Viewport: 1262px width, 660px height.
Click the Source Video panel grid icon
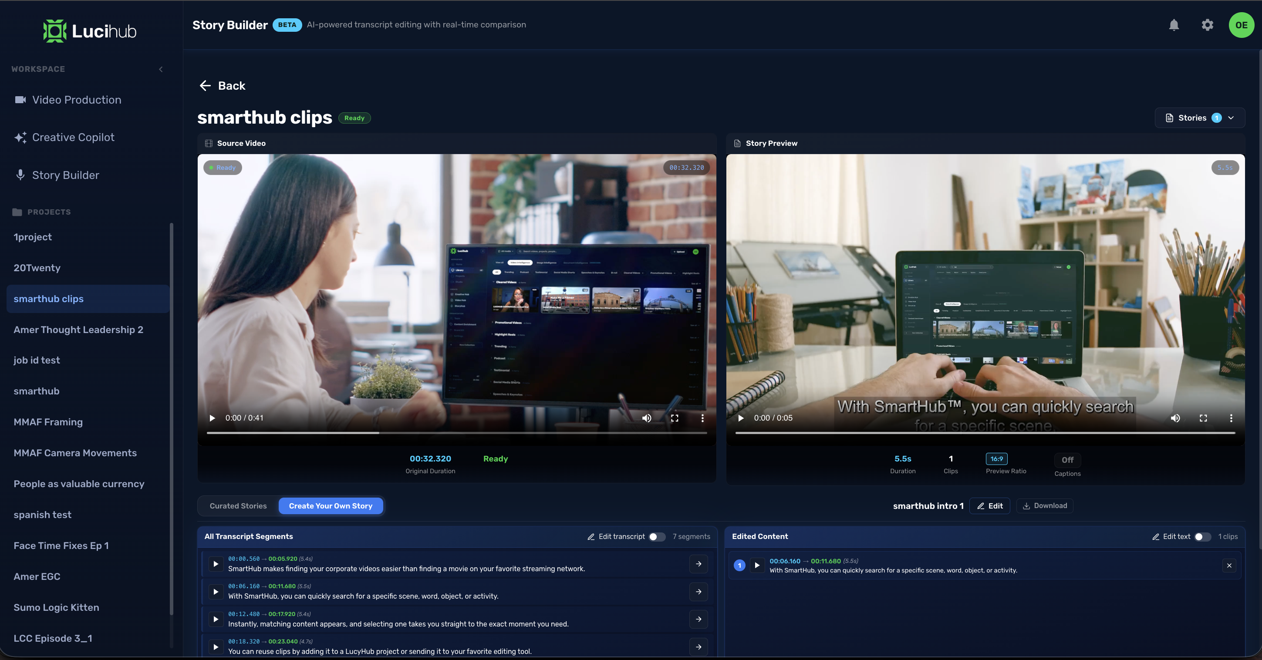209,144
